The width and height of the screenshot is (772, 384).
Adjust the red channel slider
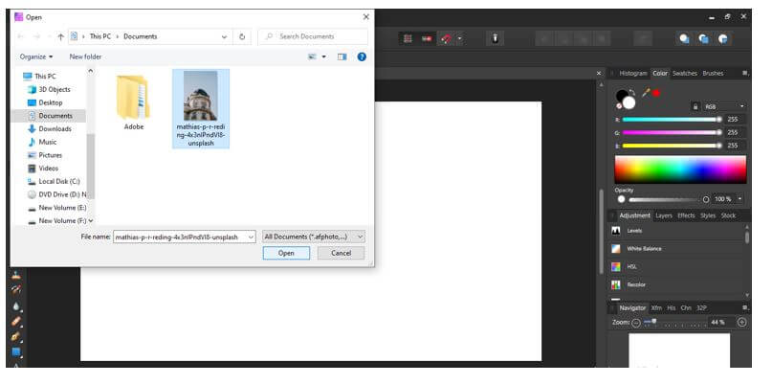pyautogui.click(x=671, y=120)
